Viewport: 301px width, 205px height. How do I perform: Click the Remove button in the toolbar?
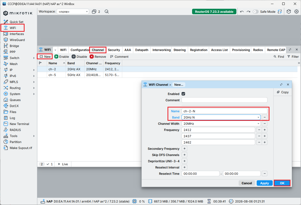point(98,56)
